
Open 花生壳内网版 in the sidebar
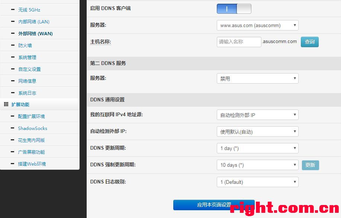[x=31, y=140]
